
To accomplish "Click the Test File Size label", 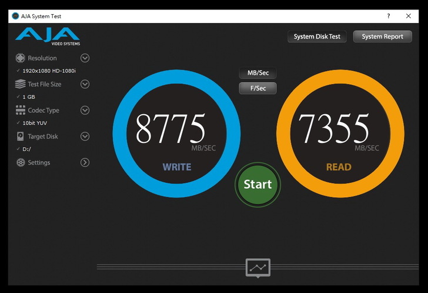I will (45, 84).
